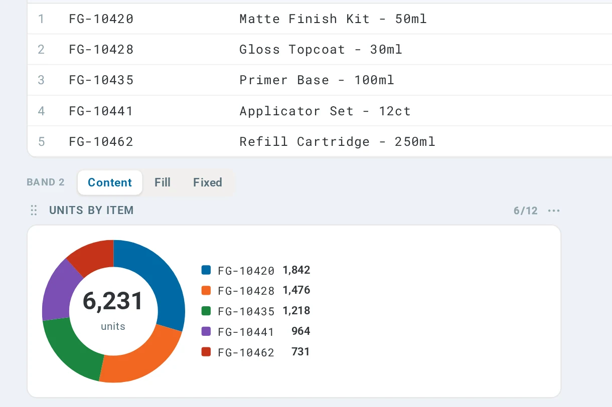The width and height of the screenshot is (612, 407).
Task: Click the FG-10420 cell in table row 1
Action: pyautogui.click(x=101, y=19)
